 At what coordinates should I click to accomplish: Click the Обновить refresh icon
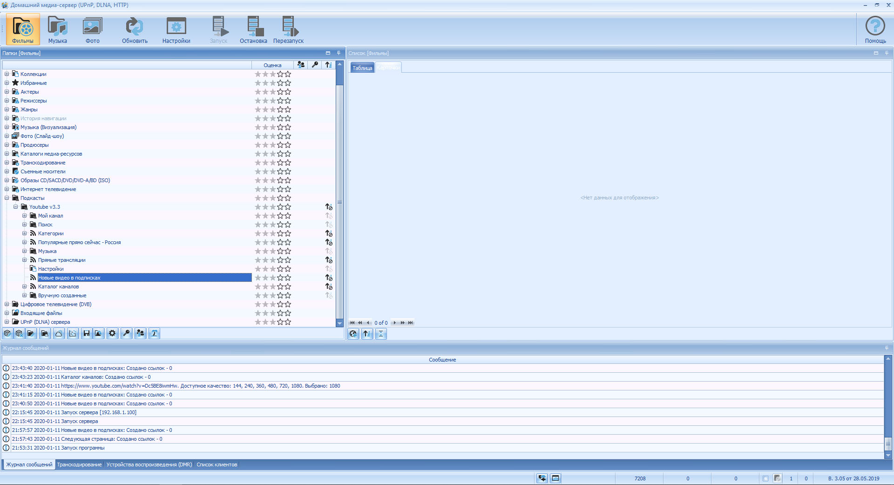pos(135,30)
